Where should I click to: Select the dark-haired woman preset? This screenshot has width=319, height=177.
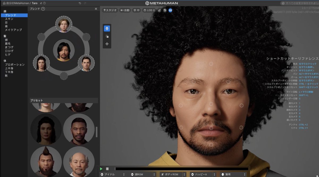pyautogui.click(x=46, y=129)
